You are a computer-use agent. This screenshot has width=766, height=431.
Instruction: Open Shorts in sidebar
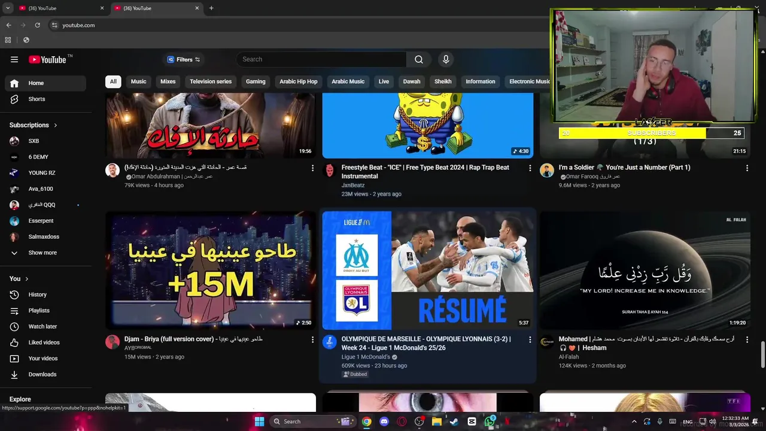click(45, 99)
